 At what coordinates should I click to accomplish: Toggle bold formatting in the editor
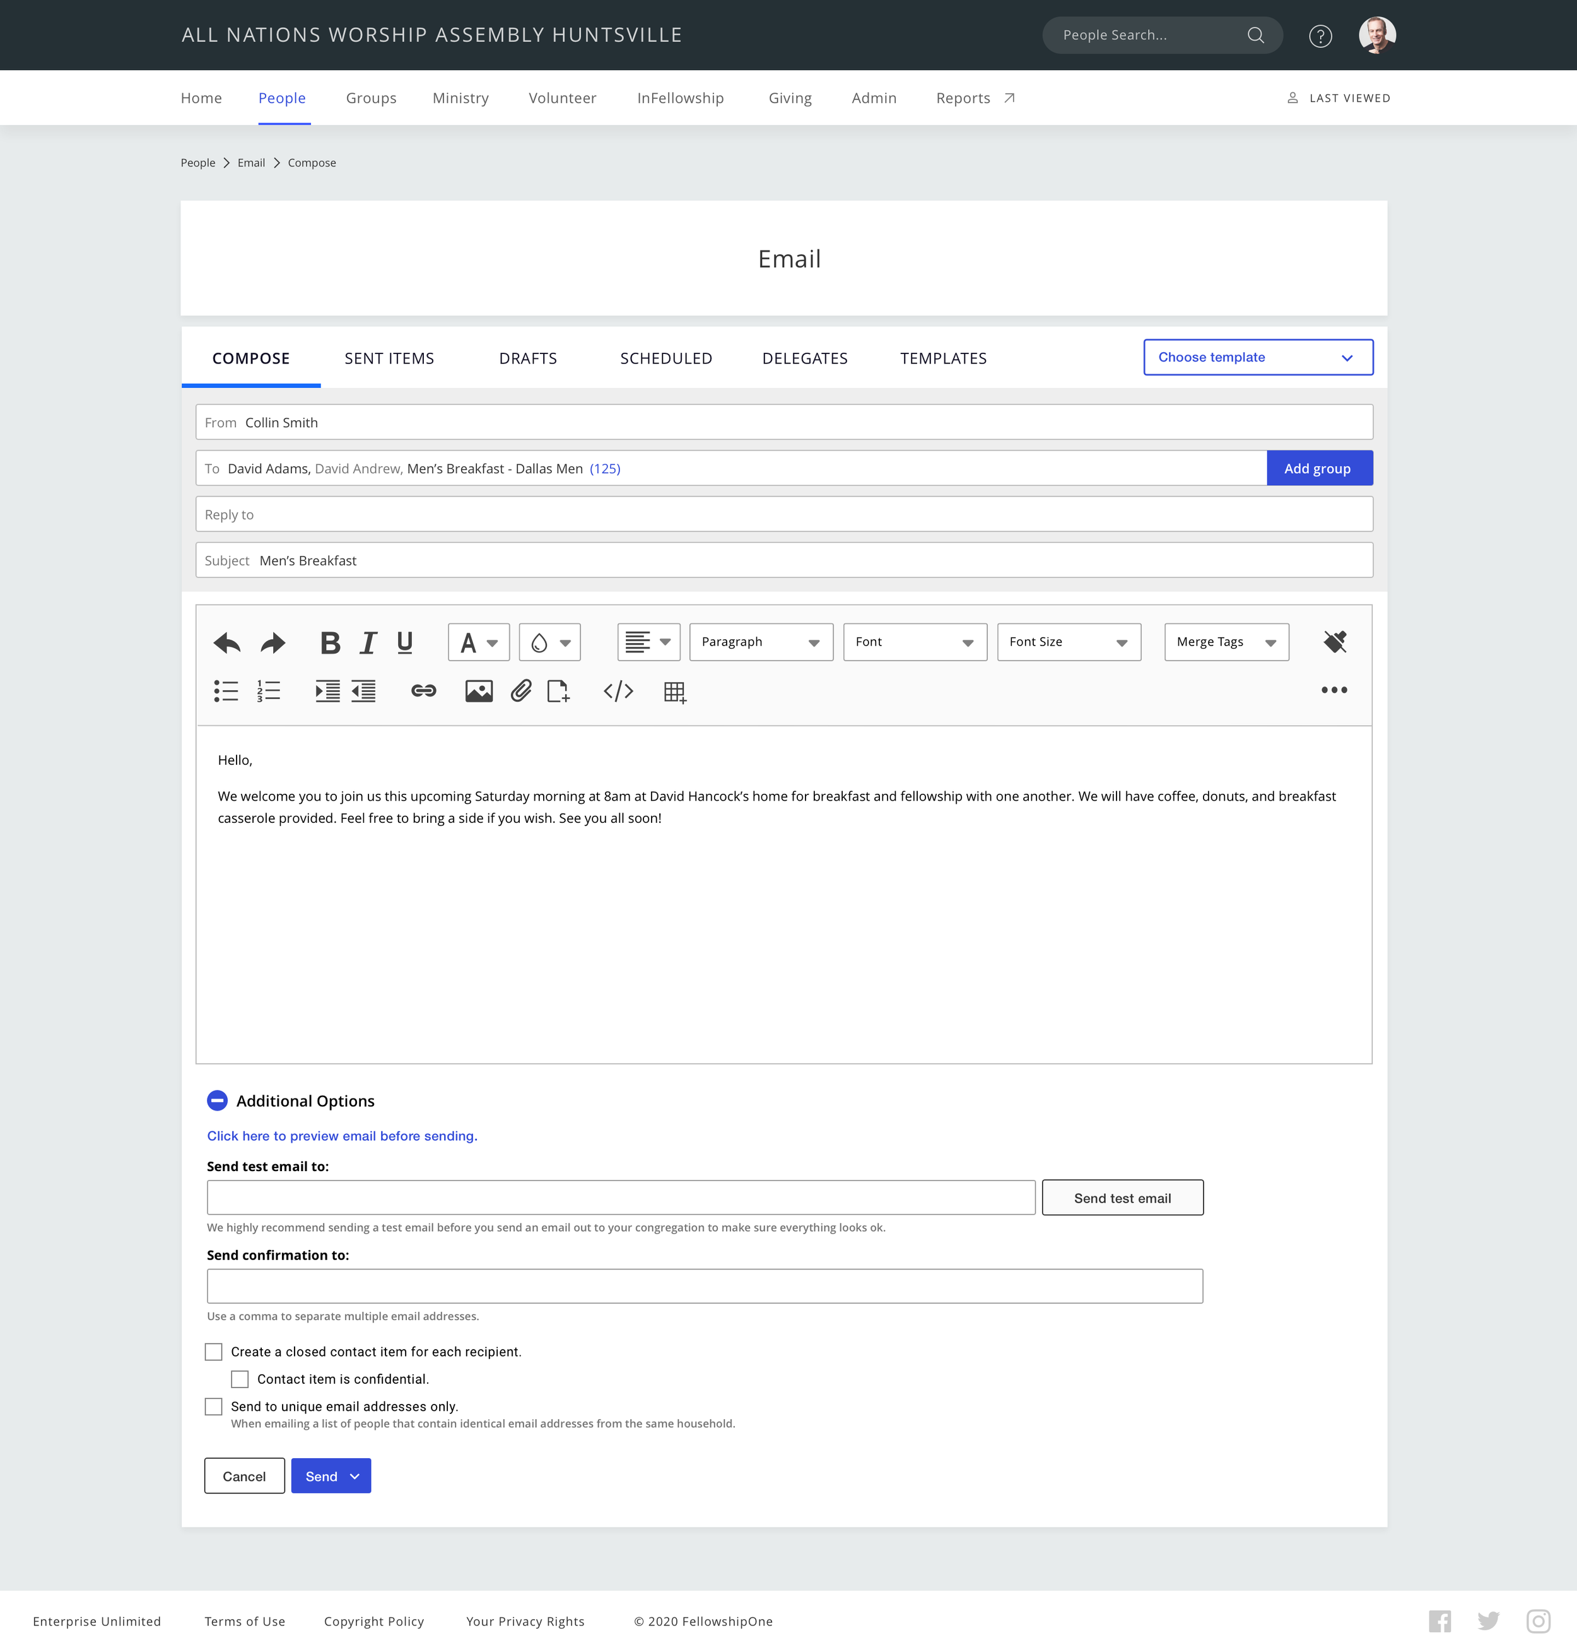pos(329,642)
